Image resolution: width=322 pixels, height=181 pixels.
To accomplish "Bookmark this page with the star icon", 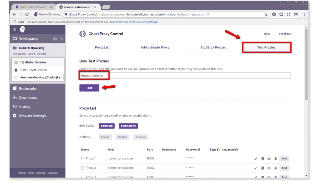I will [x=266, y=14].
